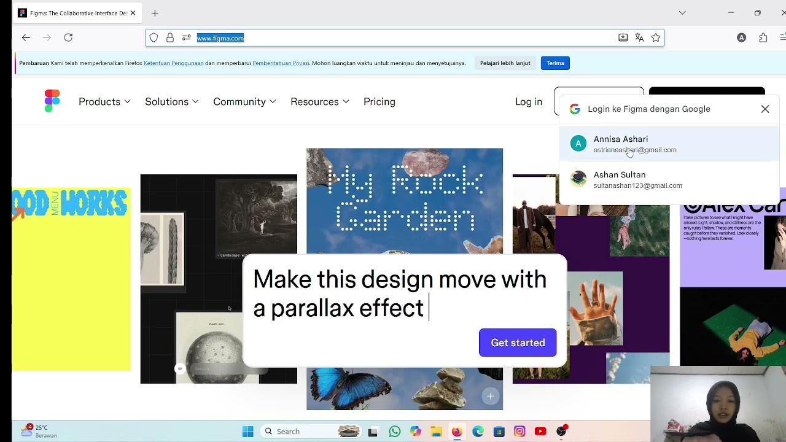Dismiss the Google login popup
786x442 pixels.
765,109
